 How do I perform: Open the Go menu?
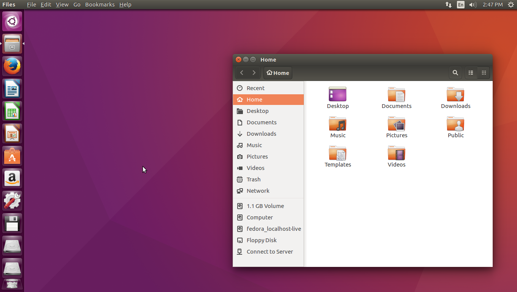tap(77, 5)
